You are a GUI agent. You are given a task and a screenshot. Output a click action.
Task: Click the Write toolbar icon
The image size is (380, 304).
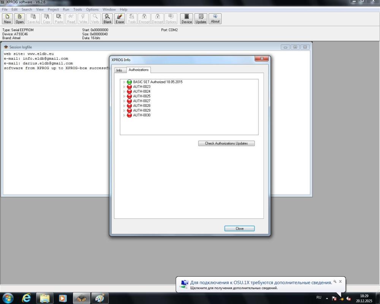click(x=83, y=19)
